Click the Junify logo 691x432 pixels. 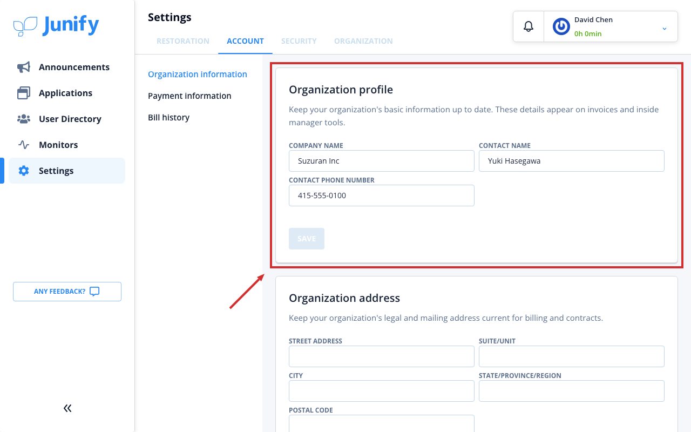(56, 25)
